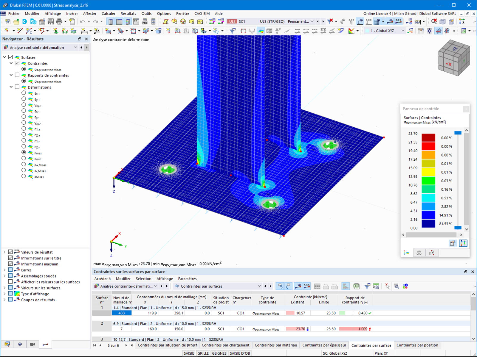Open the 1 - Global XYZ visibility dropdown

tap(403, 30)
